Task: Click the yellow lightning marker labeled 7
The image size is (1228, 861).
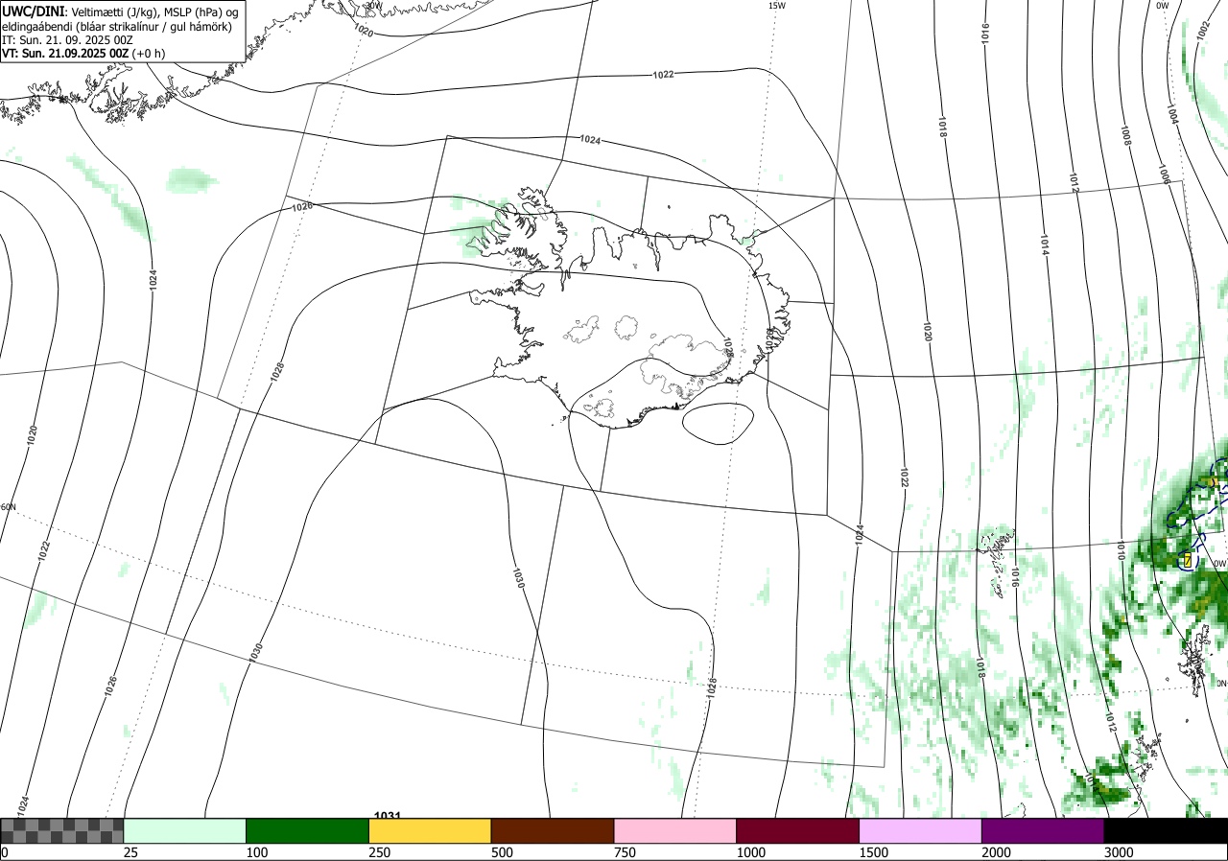Action: tap(1188, 559)
